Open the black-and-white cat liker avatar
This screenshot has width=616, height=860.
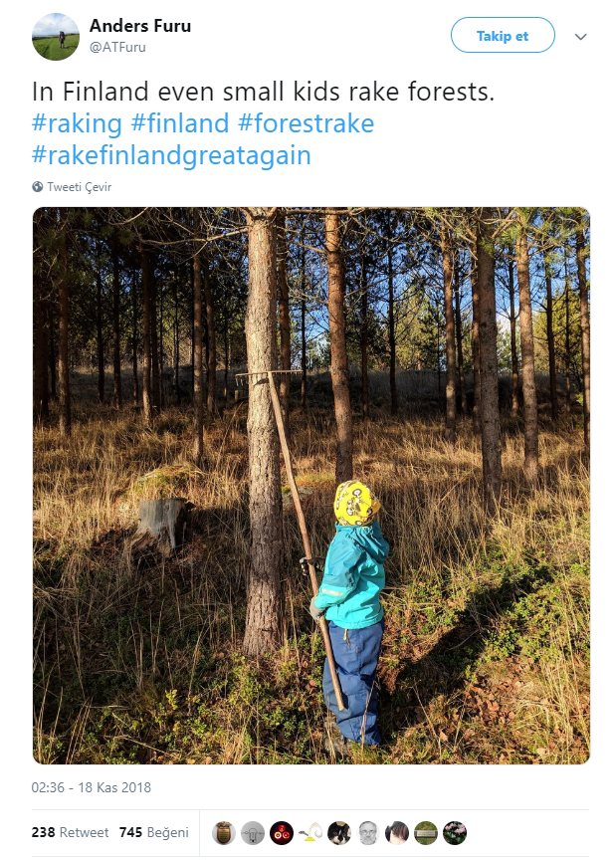click(339, 832)
